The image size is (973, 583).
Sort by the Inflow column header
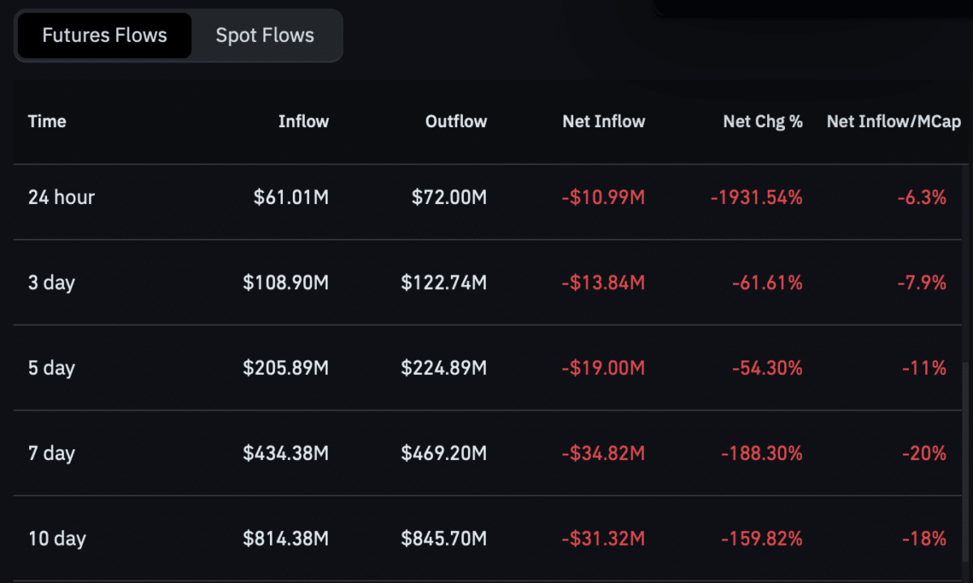303,121
